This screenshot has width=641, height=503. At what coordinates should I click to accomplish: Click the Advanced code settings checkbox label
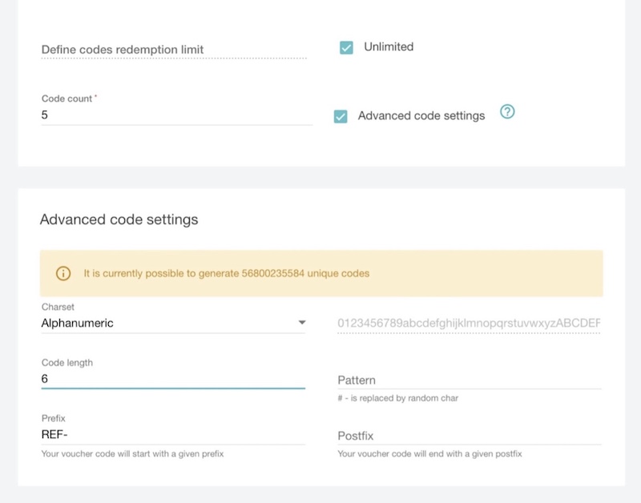point(421,116)
